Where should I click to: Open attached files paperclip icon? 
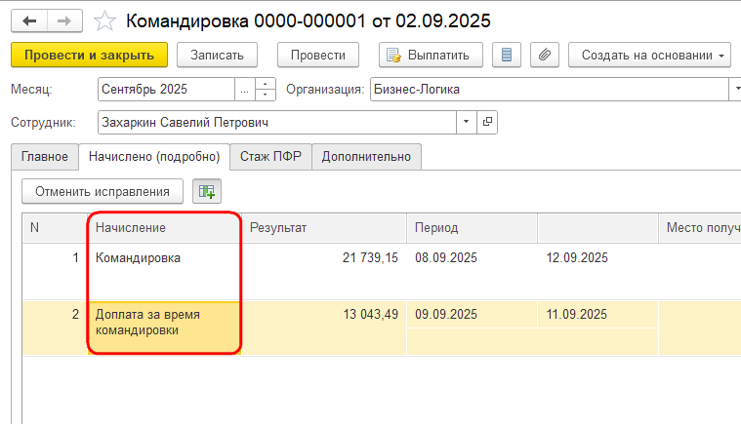pyautogui.click(x=545, y=55)
